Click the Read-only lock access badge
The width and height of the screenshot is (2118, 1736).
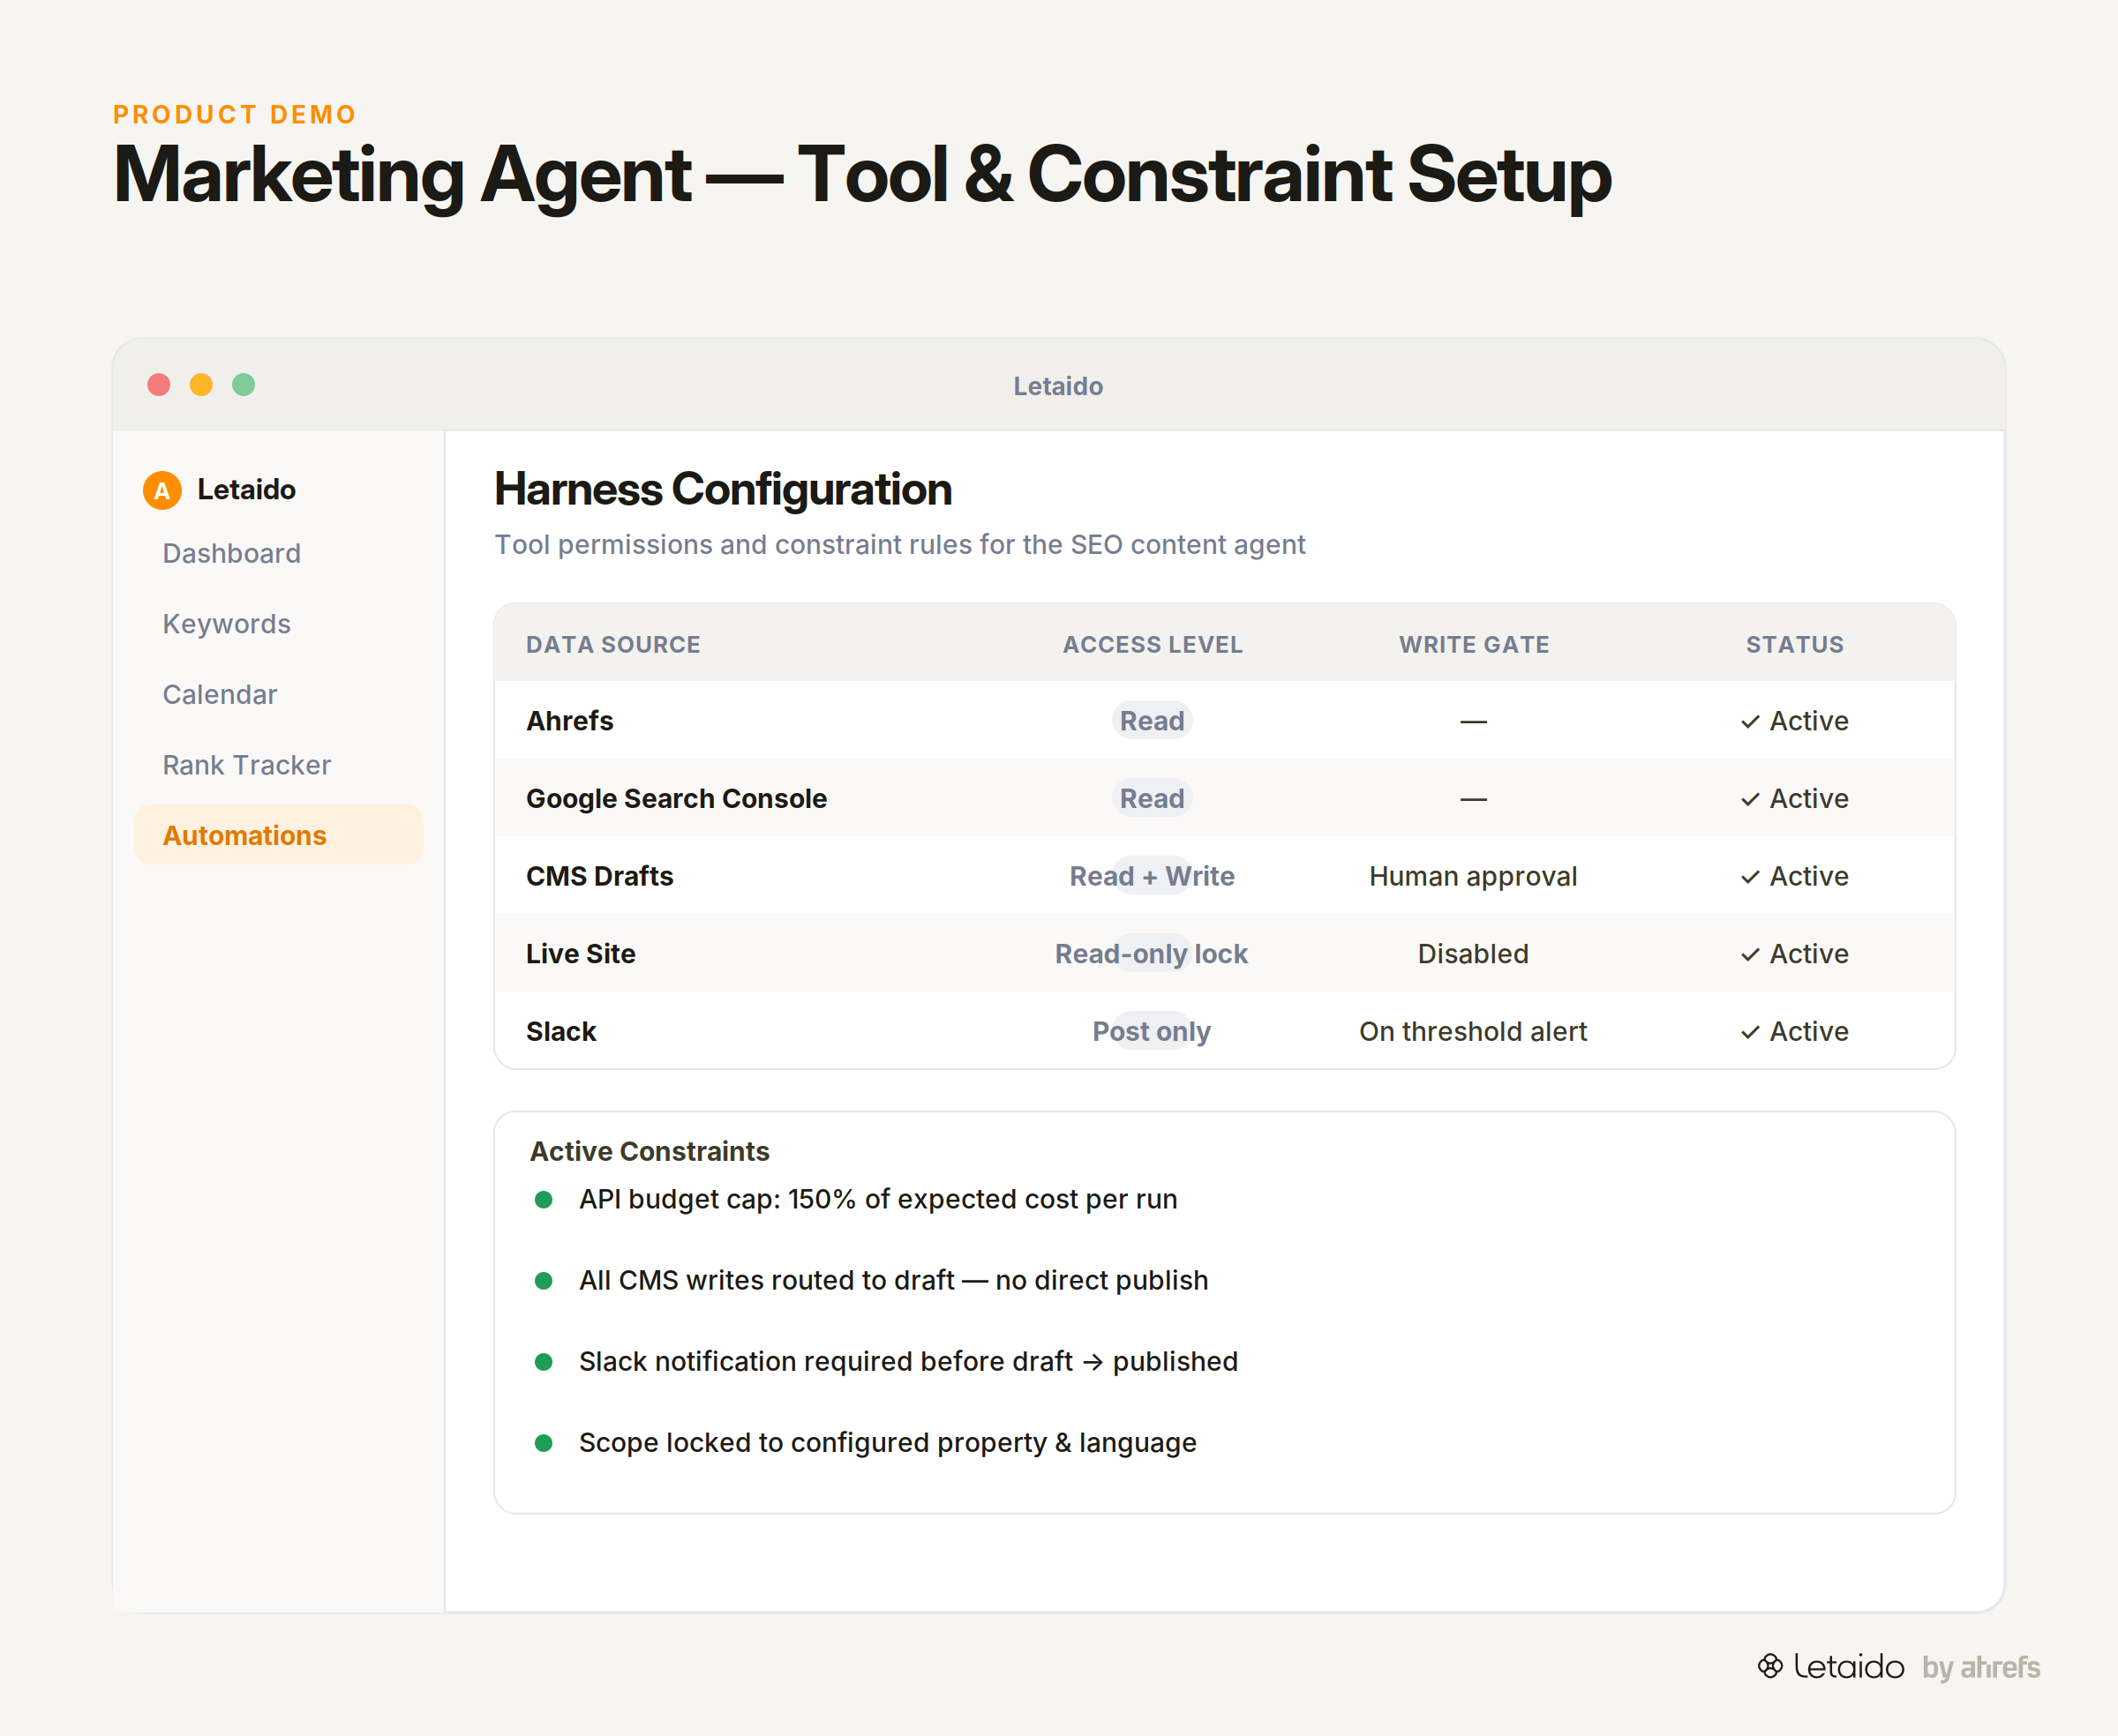coord(1152,954)
